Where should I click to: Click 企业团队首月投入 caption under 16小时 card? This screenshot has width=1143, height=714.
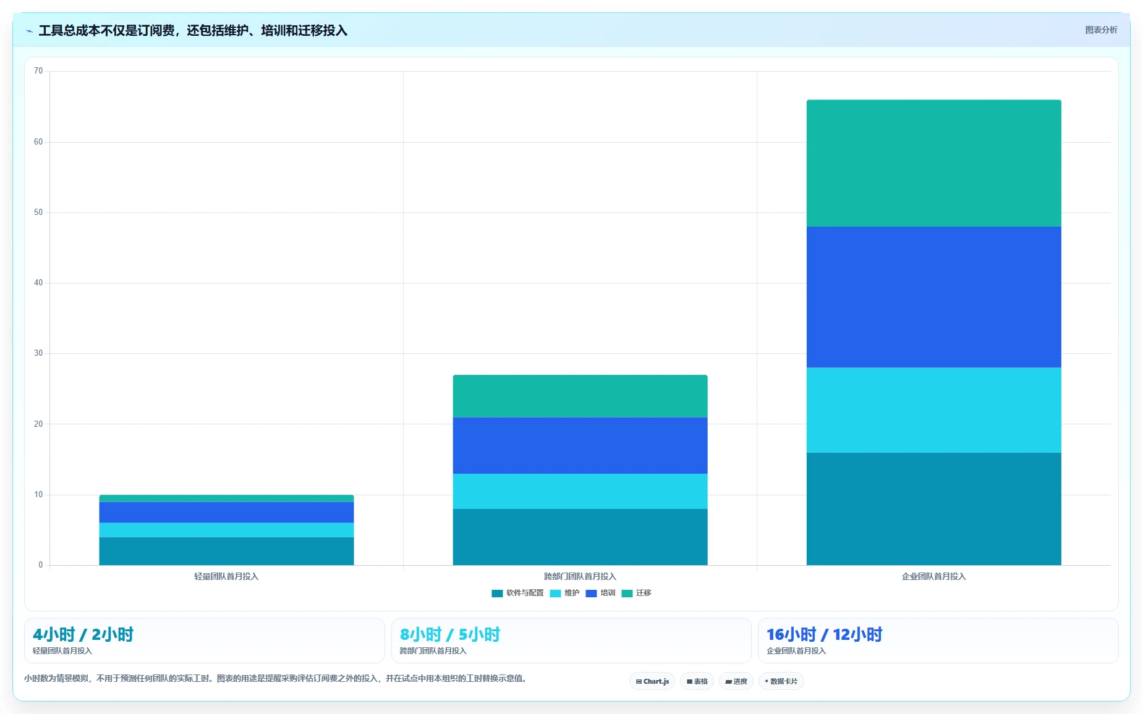tap(796, 651)
